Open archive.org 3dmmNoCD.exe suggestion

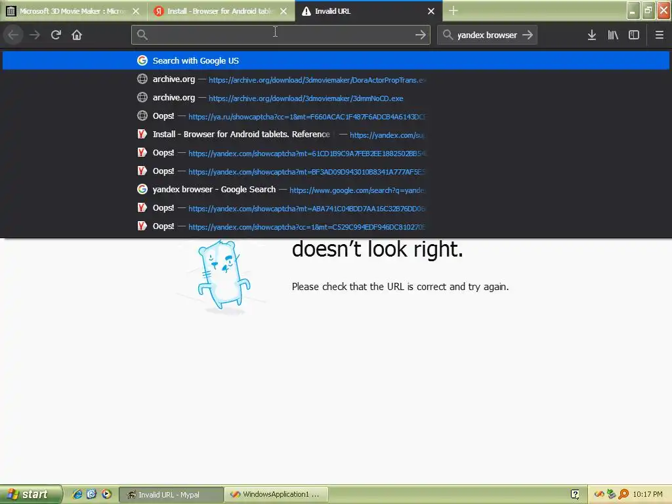[x=336, y=98]
